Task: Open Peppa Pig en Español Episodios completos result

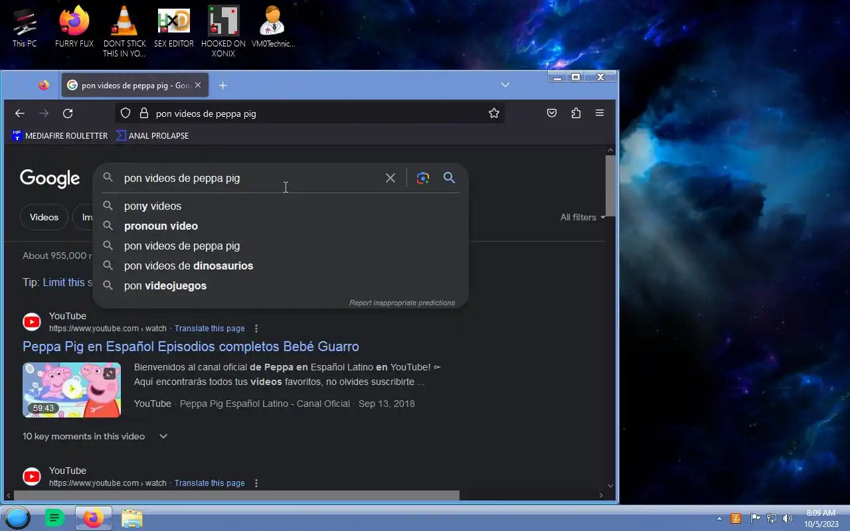Action: (x=191, y=346)
